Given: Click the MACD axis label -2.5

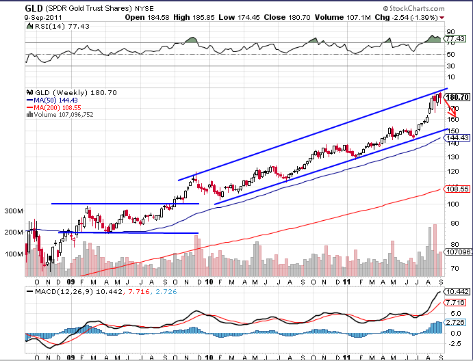Looking at the screenshot, I should pyautogui.click(x=454, y=343).
